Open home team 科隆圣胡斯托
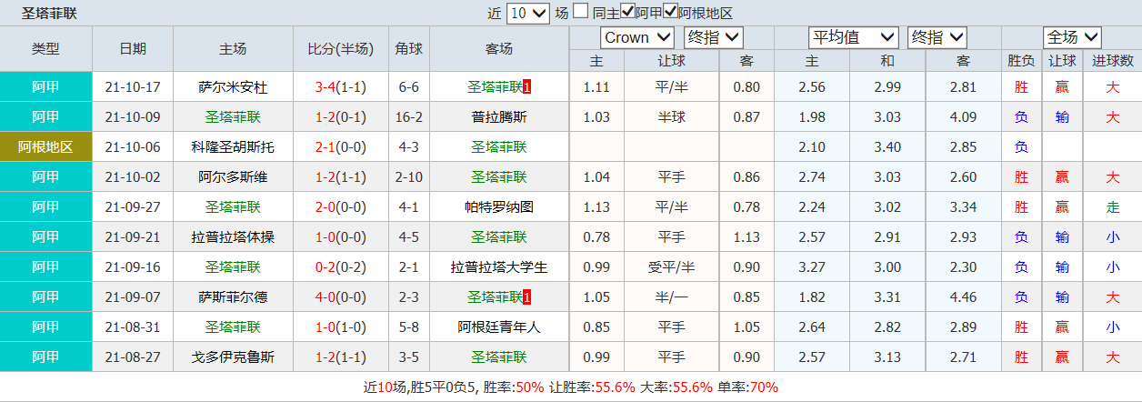 point(233,147)
